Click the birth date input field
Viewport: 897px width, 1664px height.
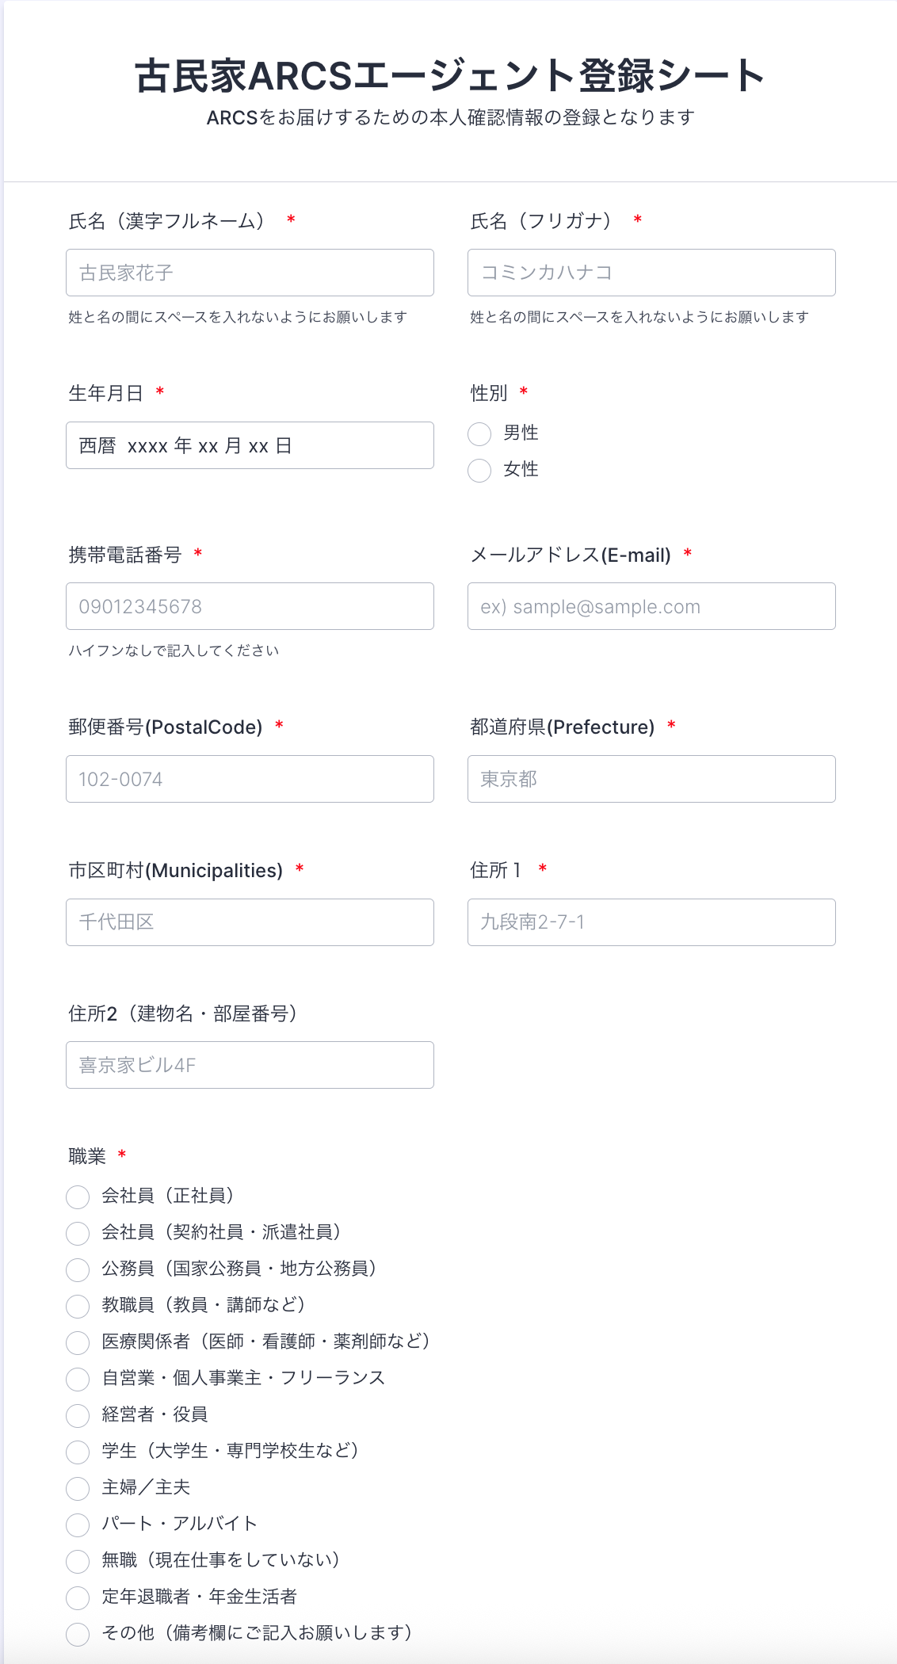point(250,445)
